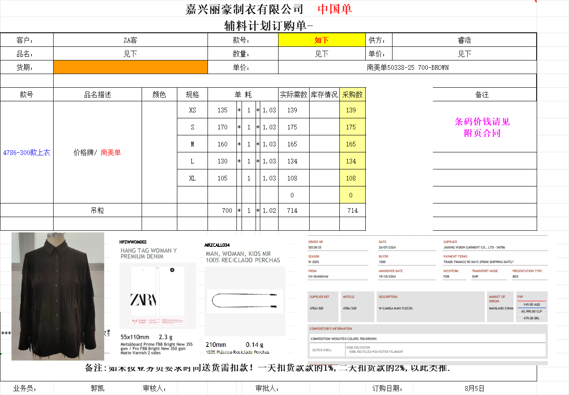Click the brown fringe shirt photo
569x395 pixels.
click(58, 296)
